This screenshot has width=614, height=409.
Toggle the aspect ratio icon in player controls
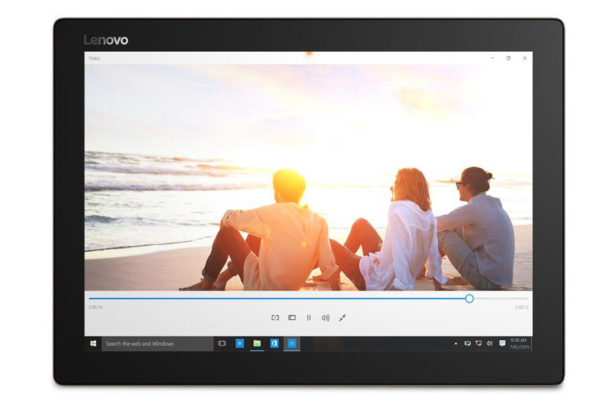pos(292,318)
